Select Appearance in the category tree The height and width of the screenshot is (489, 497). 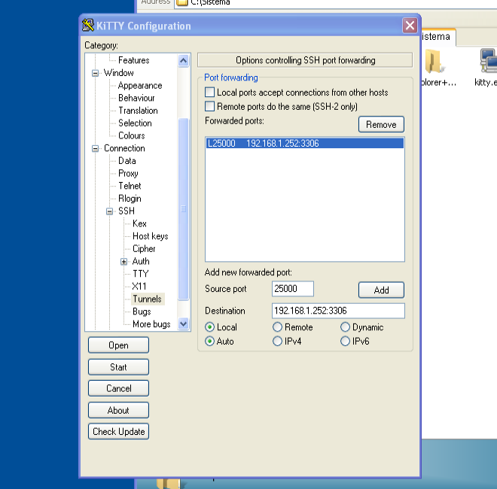coord(140,86)
